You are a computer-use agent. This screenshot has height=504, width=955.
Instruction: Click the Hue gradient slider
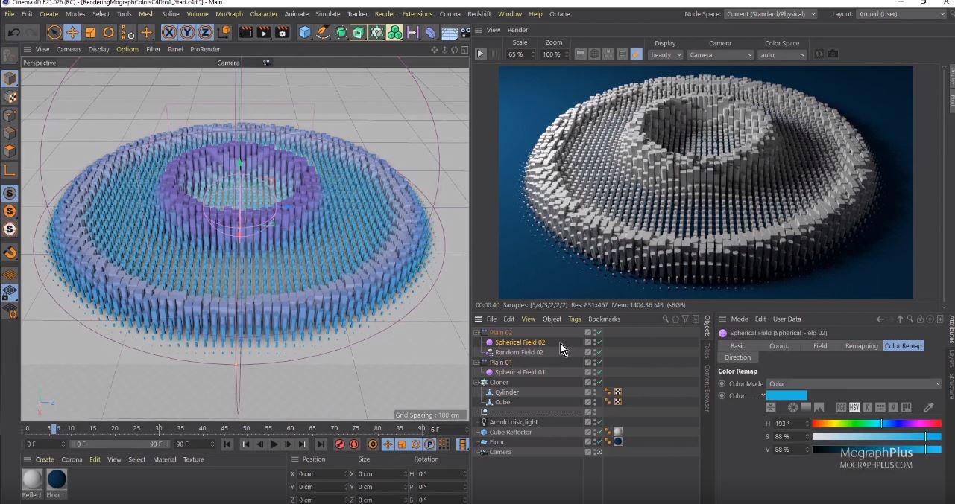[x=877, y=424]
